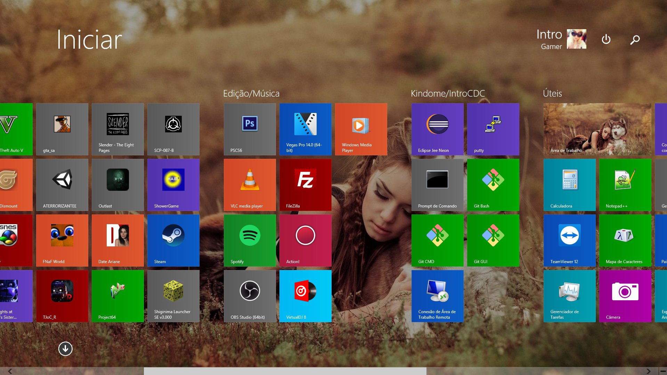Open the Notepad++ tile
The image size is (667, 375).
625,185
